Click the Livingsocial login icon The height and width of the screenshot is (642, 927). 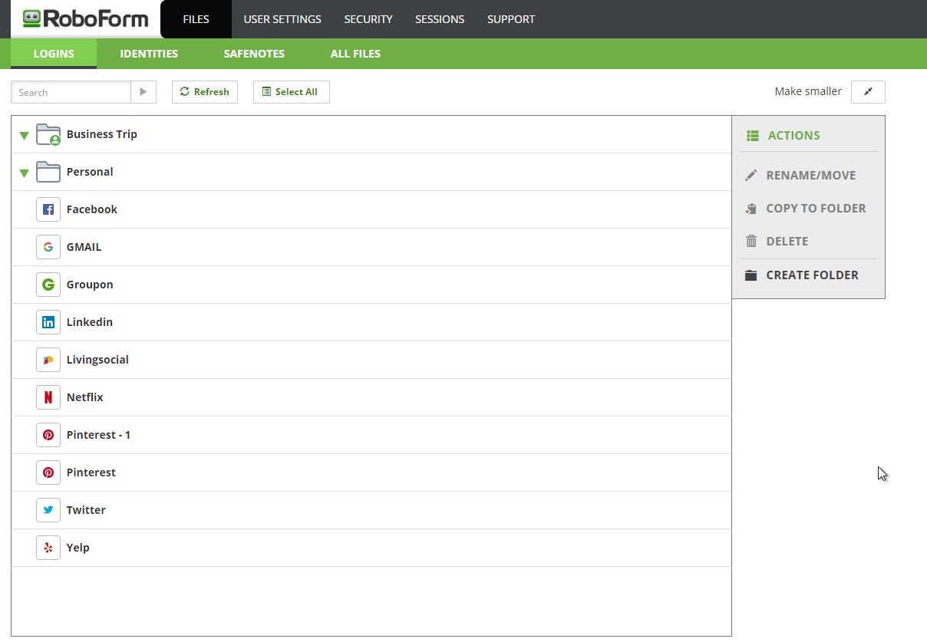48,360
